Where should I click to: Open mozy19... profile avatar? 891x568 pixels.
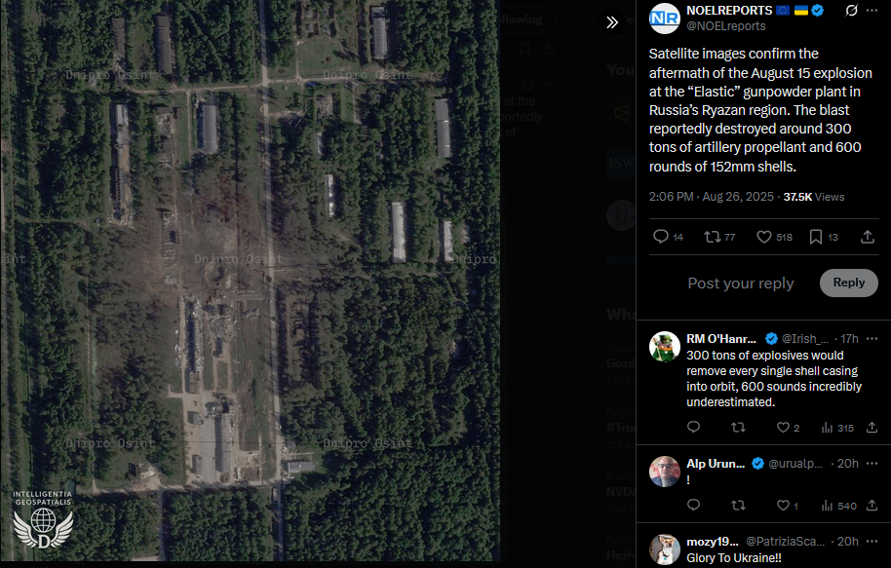(x=664, y=549)
